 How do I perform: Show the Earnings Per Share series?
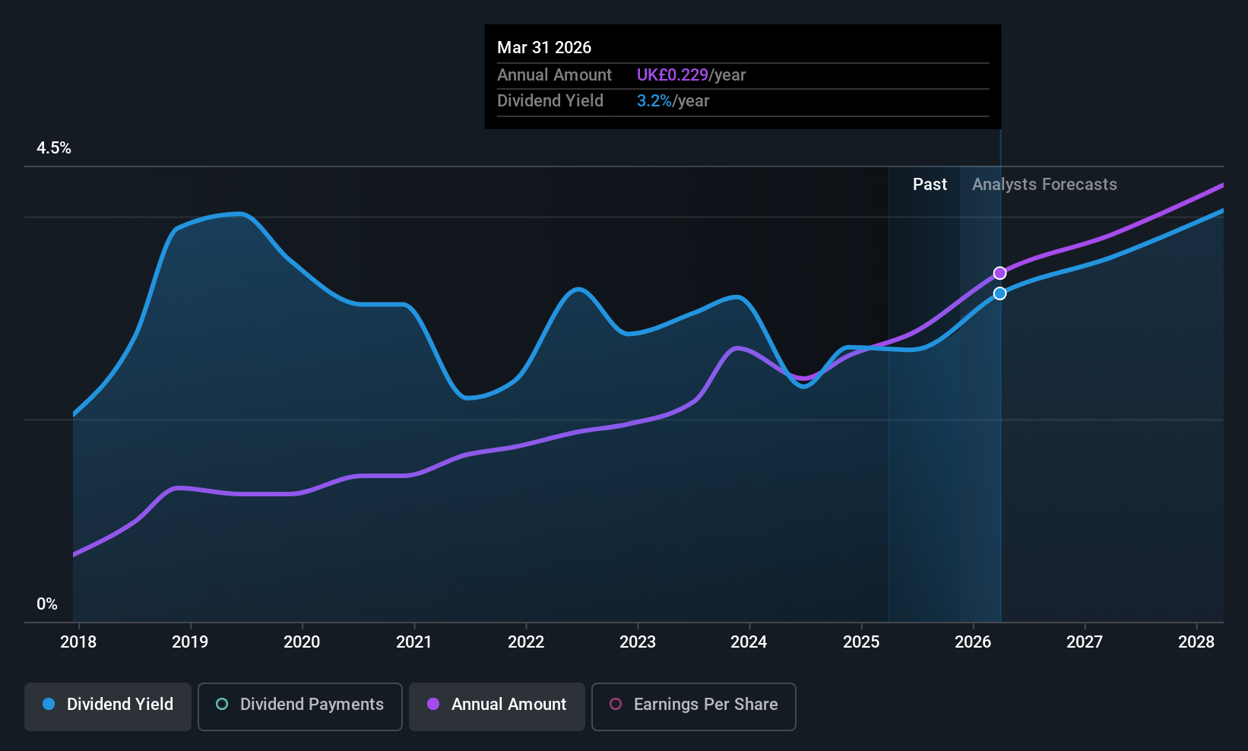pyautogui.click(x=694, y=706)
